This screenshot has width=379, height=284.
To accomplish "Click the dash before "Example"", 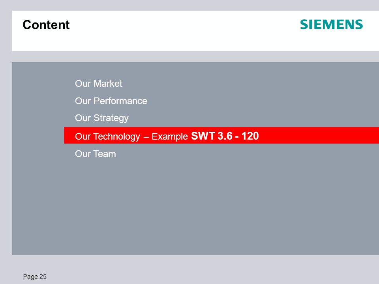I will [x=146, y=137].
